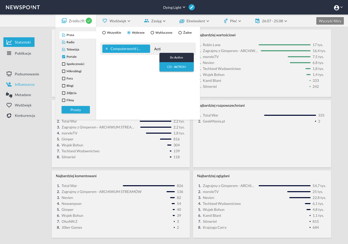348x244 pixels.
Task: Open Publikacje in the left sidebar
Action: (x=23, y=53)
